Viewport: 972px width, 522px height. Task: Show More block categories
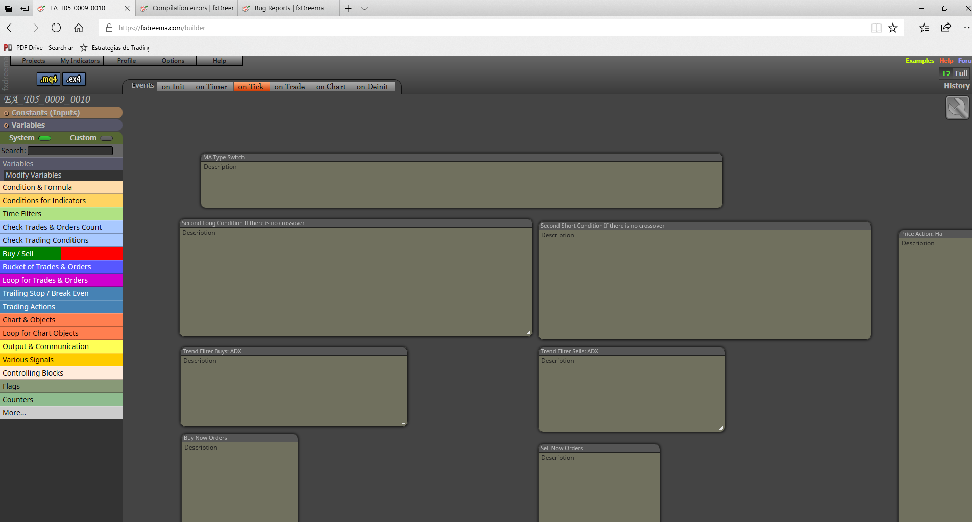pos(61,413)
